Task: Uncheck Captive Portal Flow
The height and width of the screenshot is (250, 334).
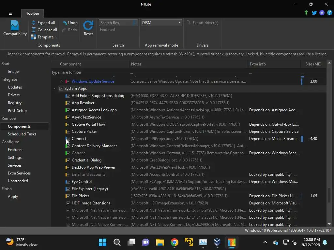Action: [68, 125]
